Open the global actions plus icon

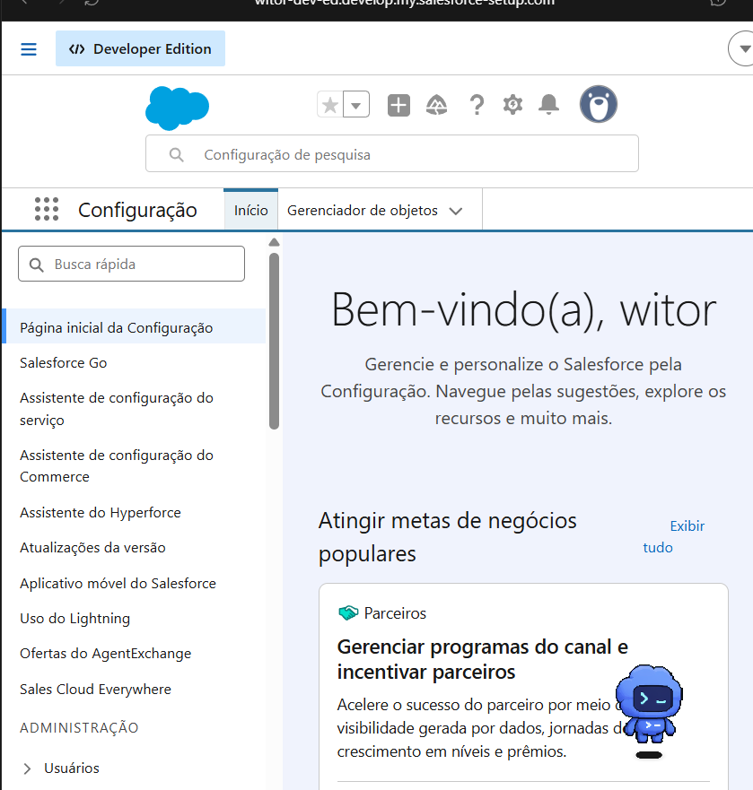[398, 105]
